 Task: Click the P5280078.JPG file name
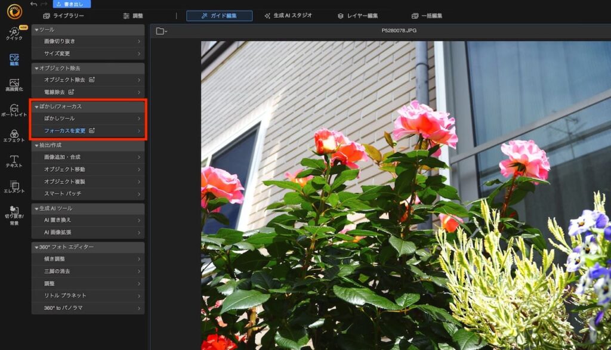coord(399,30)
